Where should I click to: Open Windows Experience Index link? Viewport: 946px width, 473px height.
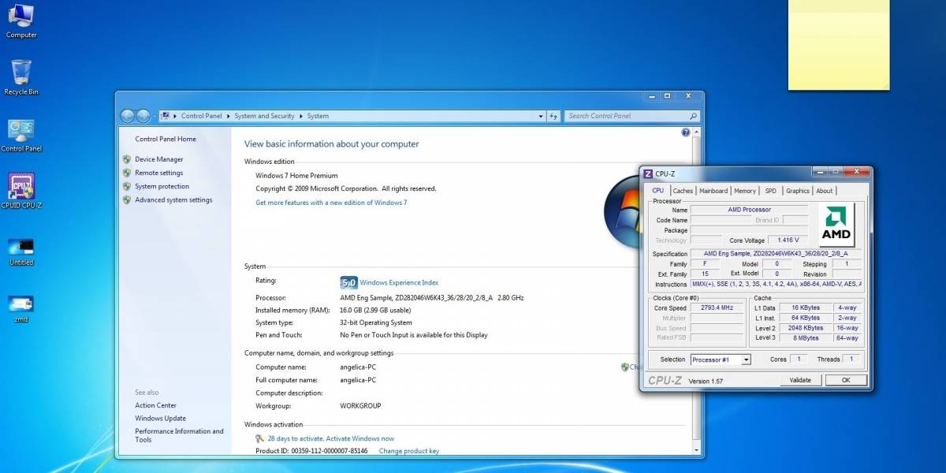pyautogui.click(x=399, y=282)
